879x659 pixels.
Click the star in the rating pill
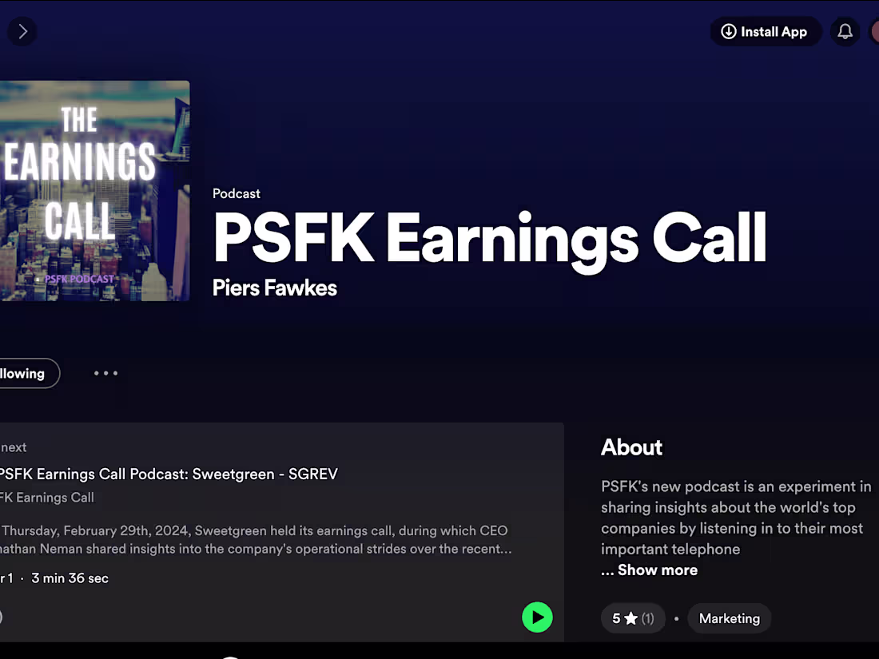tap(631, 618)
